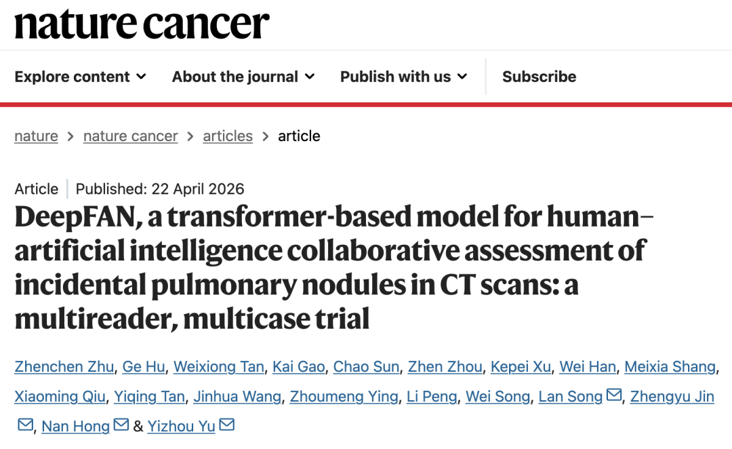Expand the Explore content chevron
This screenshot has width=732, height=449.
[141, 77]
